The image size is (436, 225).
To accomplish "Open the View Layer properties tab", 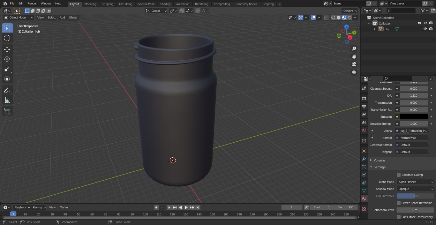I will [x=364, y=114].
